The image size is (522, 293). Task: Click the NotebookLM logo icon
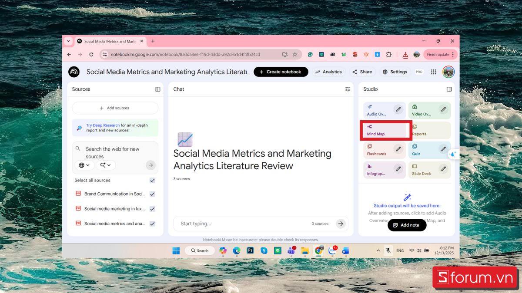point(74,72)
